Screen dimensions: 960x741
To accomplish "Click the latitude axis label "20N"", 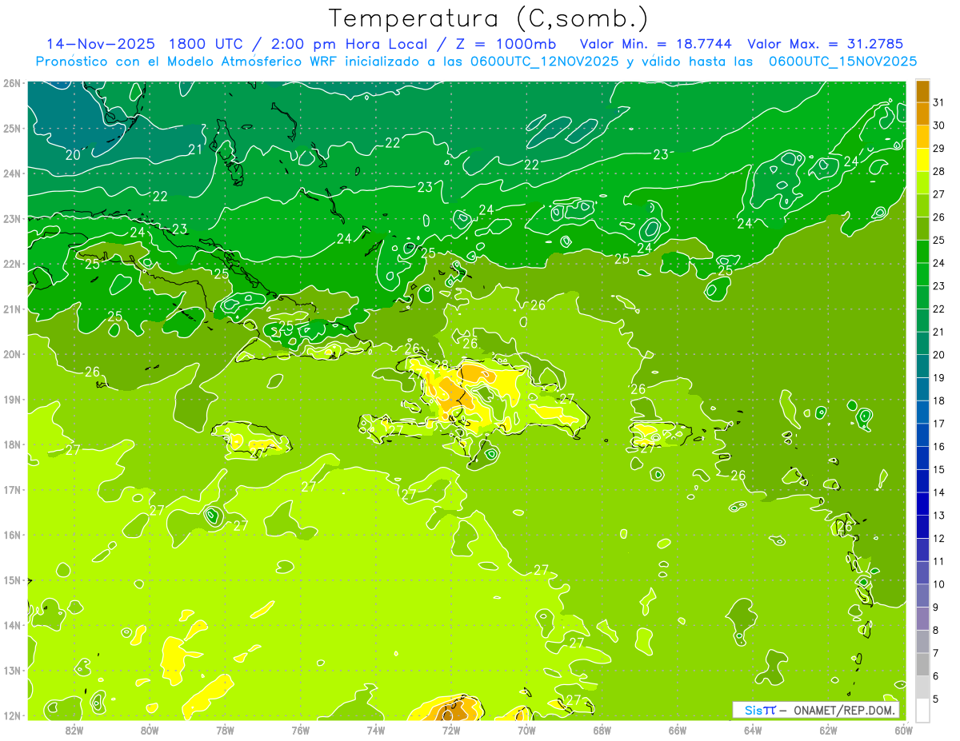I will click(x=11, y=354).
